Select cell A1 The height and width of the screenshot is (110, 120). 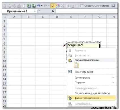[14, 21]
